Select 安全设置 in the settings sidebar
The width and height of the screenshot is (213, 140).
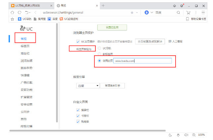coord(27,105)
